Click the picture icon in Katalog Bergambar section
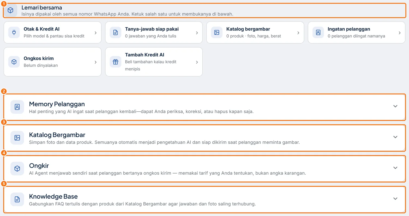The image size is (409, 216). click(17, 138)
